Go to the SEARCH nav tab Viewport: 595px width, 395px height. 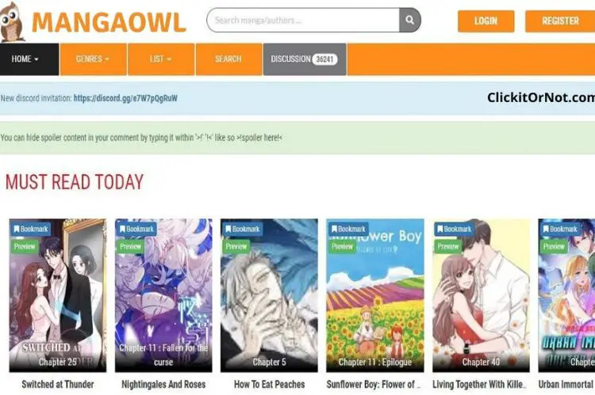coord(228,59)
